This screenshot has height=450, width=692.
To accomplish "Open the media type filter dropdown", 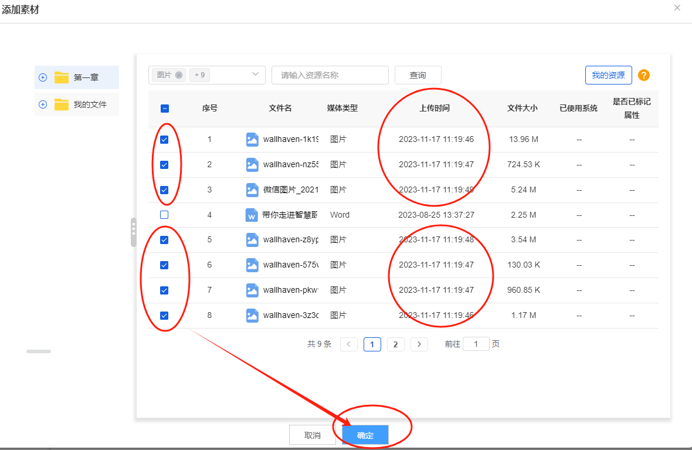I will pos(255,75).
